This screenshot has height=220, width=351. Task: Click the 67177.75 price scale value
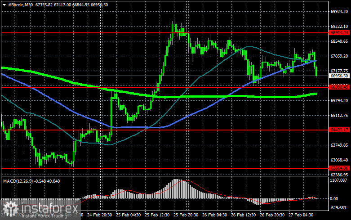339,71
